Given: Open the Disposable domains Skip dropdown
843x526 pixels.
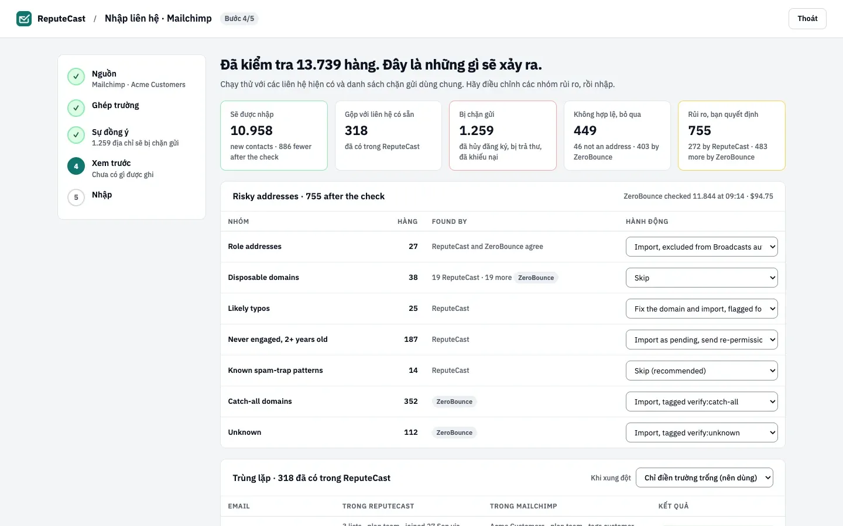Looking at the screenshot, I should [702, 278].
